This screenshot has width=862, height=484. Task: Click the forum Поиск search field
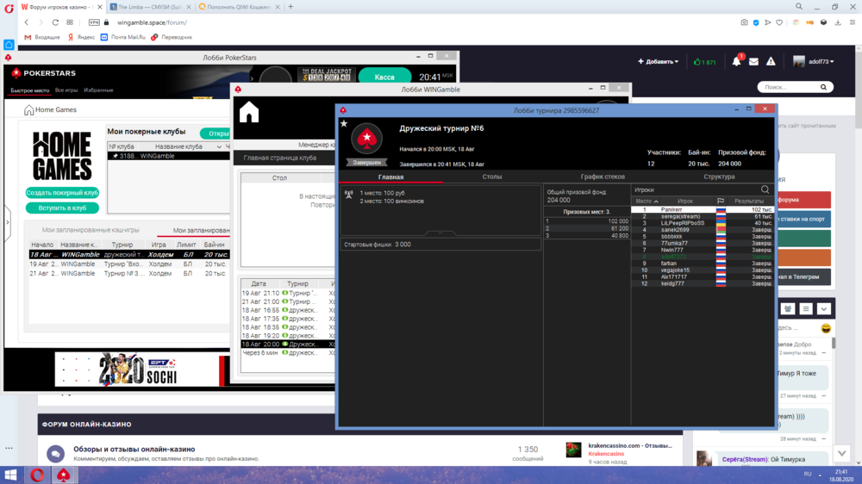pyautogui.click(x=789, y=87)
